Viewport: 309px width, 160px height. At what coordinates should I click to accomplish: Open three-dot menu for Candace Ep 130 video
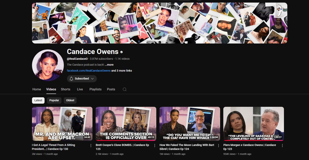[x=91, y=145]
